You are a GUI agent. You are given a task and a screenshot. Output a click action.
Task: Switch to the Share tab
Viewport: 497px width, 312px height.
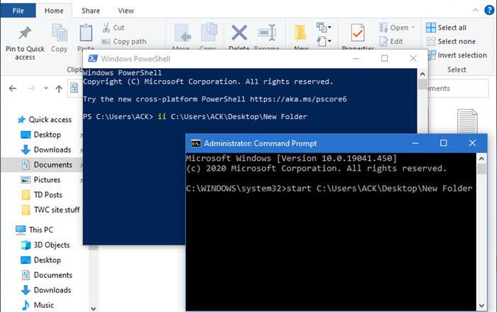pos(91,11)
